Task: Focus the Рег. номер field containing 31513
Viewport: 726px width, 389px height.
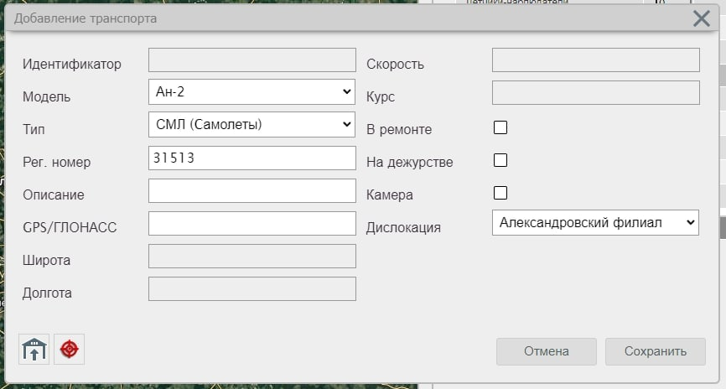Action: click(252, 158)
